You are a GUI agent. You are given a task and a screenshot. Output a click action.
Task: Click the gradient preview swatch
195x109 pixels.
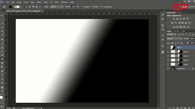(x=14, y=7)
